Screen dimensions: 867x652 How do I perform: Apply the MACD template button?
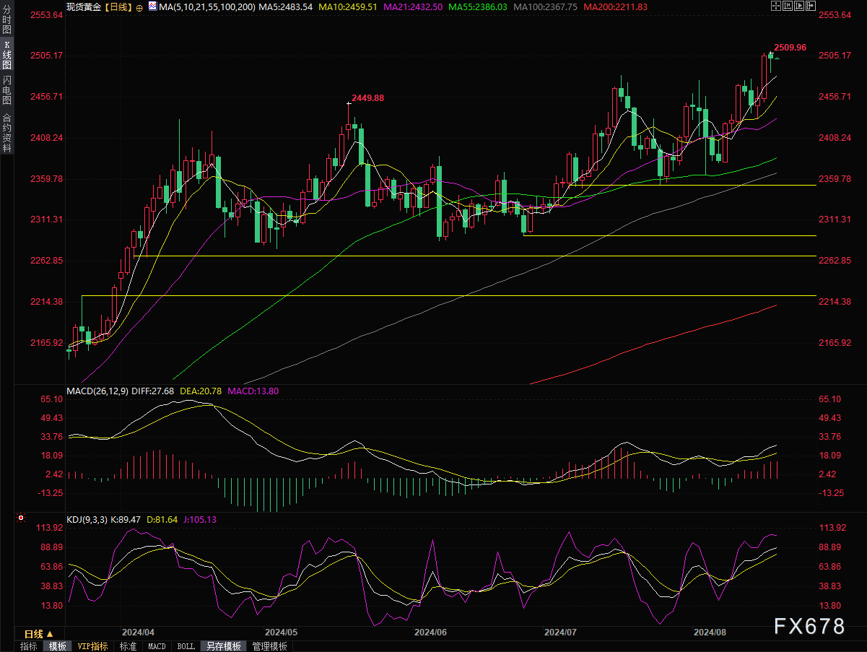pyautogui.click(x=157, y=646)
